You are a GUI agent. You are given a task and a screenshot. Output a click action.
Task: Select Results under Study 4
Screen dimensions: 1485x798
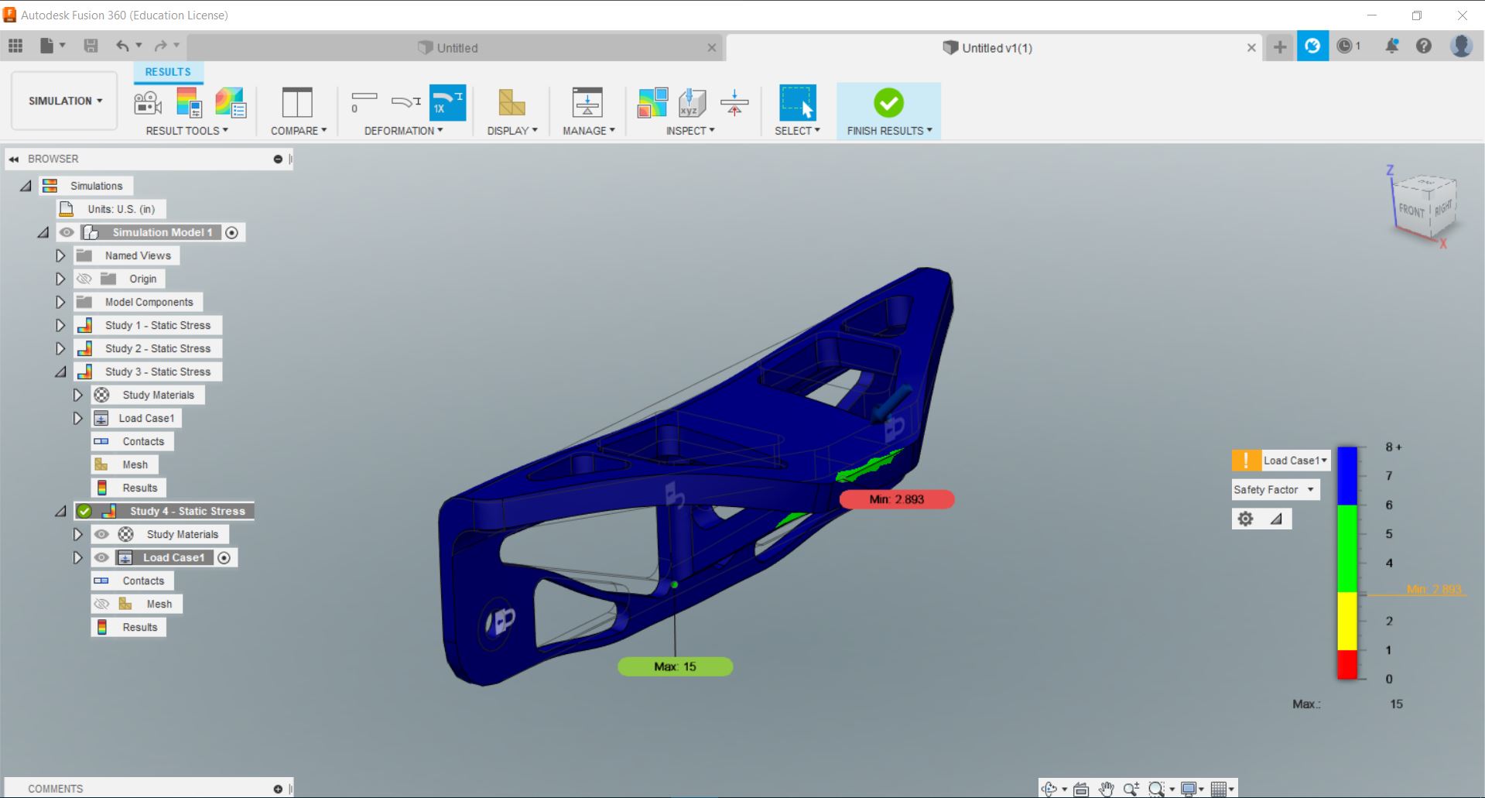(x=139, y=627)
